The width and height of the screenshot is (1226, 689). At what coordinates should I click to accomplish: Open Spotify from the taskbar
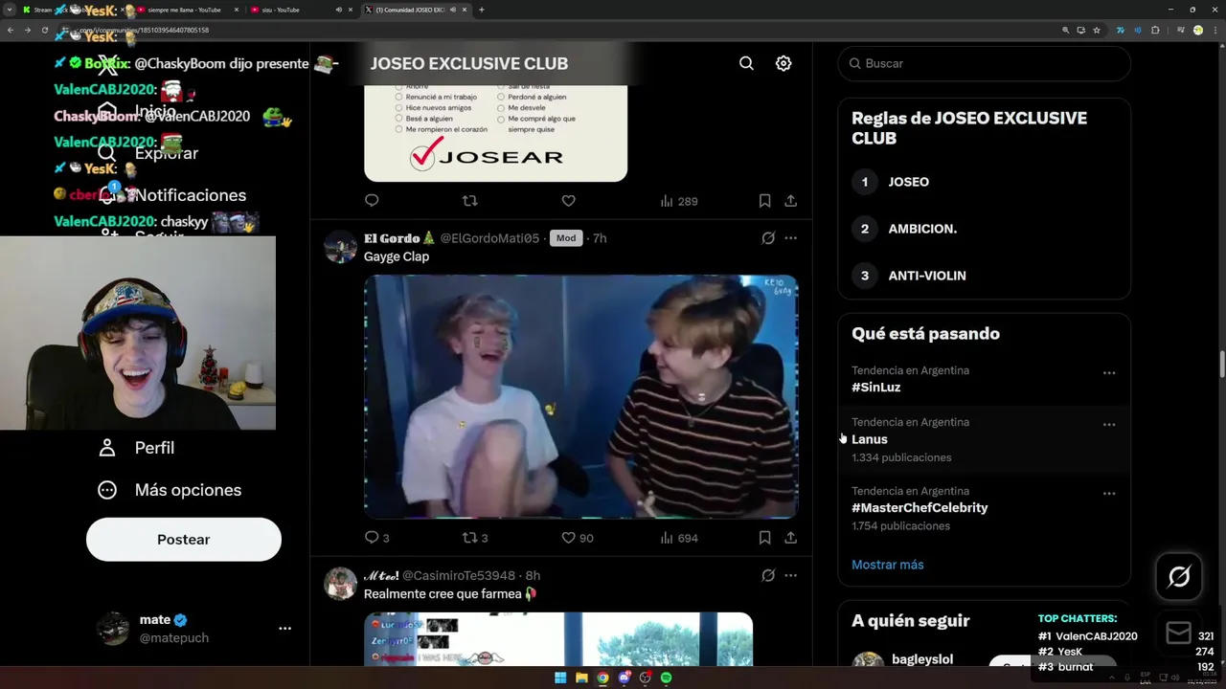[x=667, y=678]
